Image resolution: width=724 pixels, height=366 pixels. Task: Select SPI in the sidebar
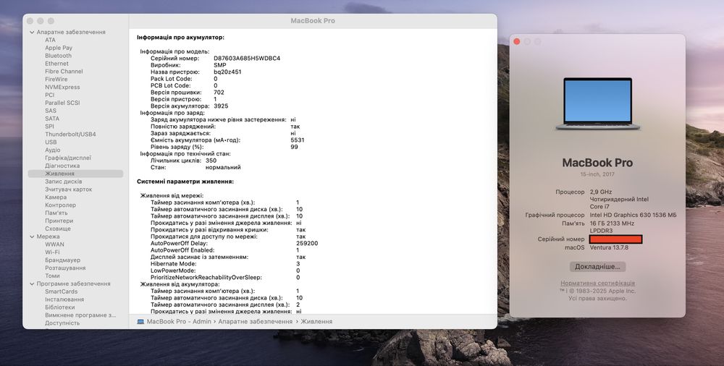click(x=49, y=127)
